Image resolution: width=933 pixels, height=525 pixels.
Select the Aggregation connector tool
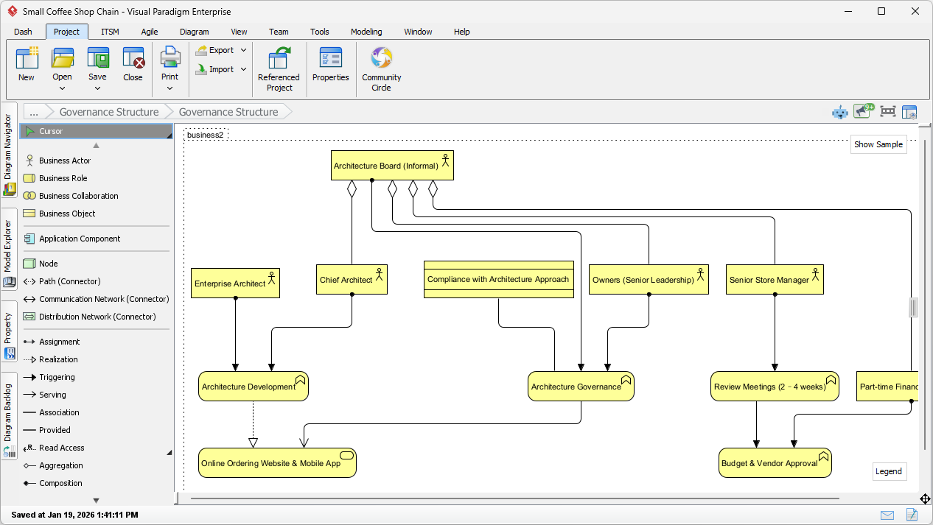pyautogui.click(x=62, y=465)
